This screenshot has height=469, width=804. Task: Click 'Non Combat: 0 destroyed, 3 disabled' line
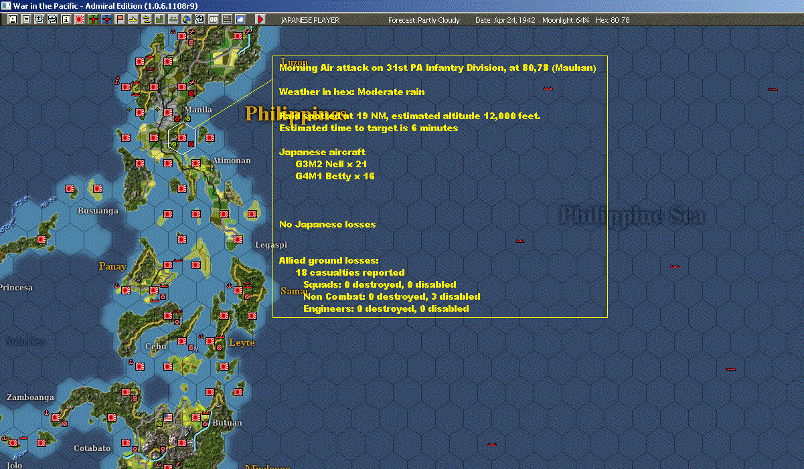392,296
